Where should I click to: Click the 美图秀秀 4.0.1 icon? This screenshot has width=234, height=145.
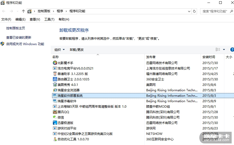point(55,85)
